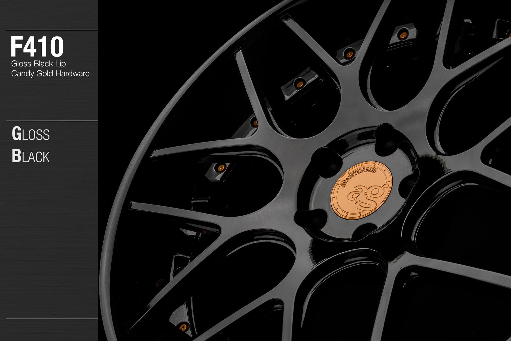Image resolution: width=511 pixels, height=341 pixels.
Task: Click the AVANTGARDE engraved text on cap
Action: tap(351, 177)
